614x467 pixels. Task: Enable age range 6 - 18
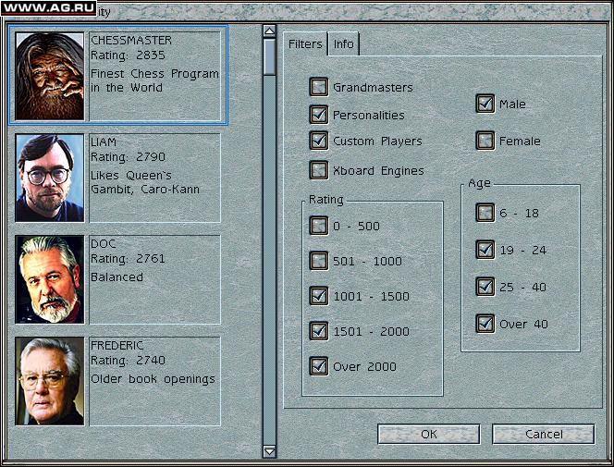click(x=485, y=213)
